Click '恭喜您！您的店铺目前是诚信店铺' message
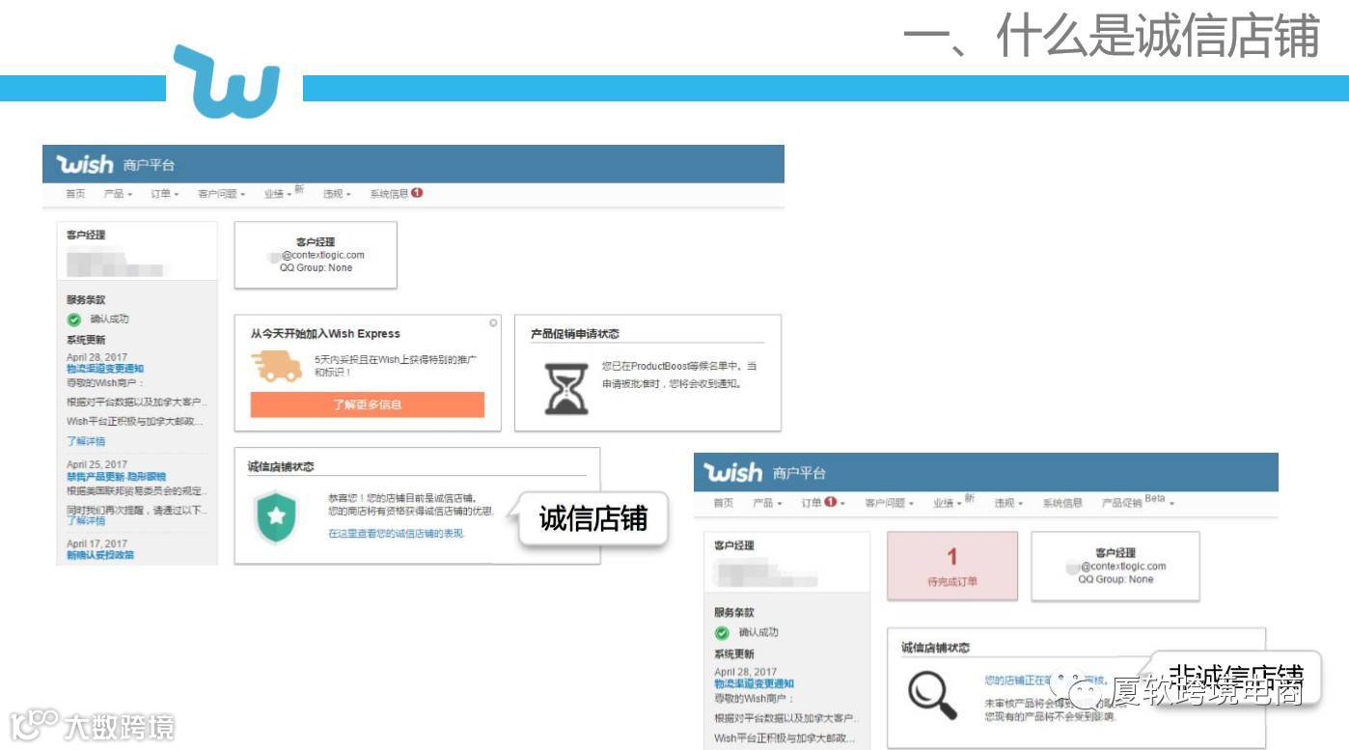This screenshot has height=750, width=1349. 402,498
